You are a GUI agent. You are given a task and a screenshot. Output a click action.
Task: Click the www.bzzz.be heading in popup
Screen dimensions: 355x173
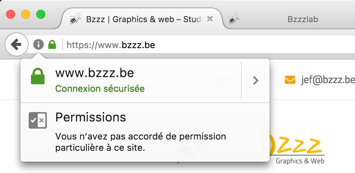95,73
